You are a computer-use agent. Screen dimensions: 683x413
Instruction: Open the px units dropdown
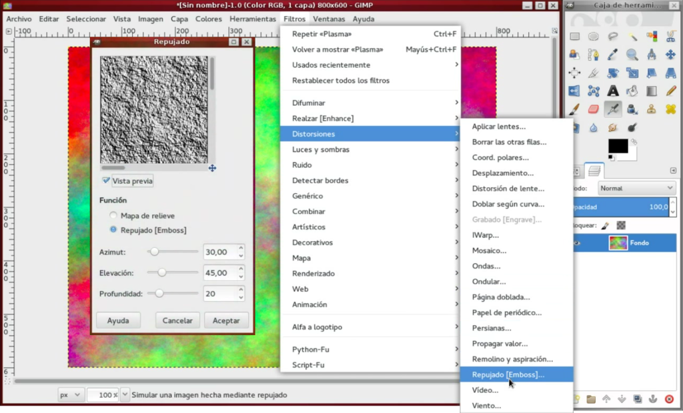(70, 394)
